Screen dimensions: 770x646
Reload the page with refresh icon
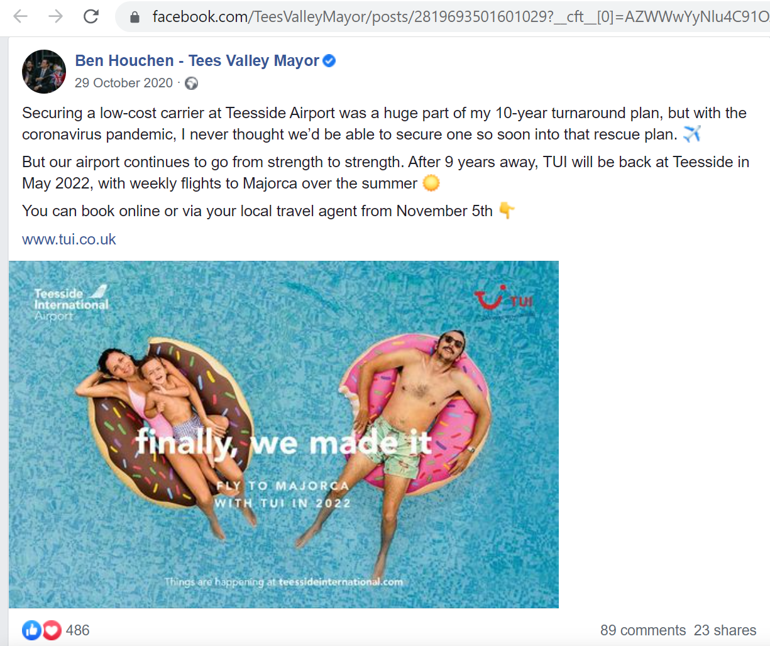click(x=91, y=16)
